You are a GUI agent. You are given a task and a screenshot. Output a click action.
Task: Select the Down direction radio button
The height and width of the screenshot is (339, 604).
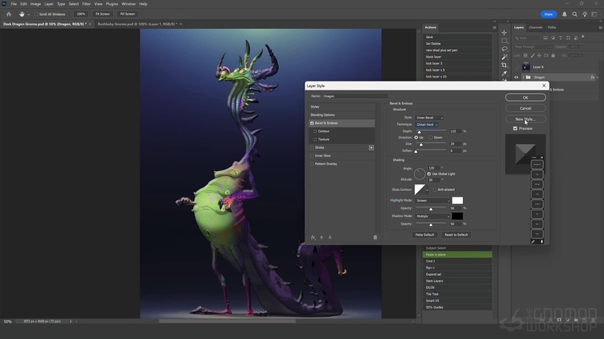[x=431, y=137]
